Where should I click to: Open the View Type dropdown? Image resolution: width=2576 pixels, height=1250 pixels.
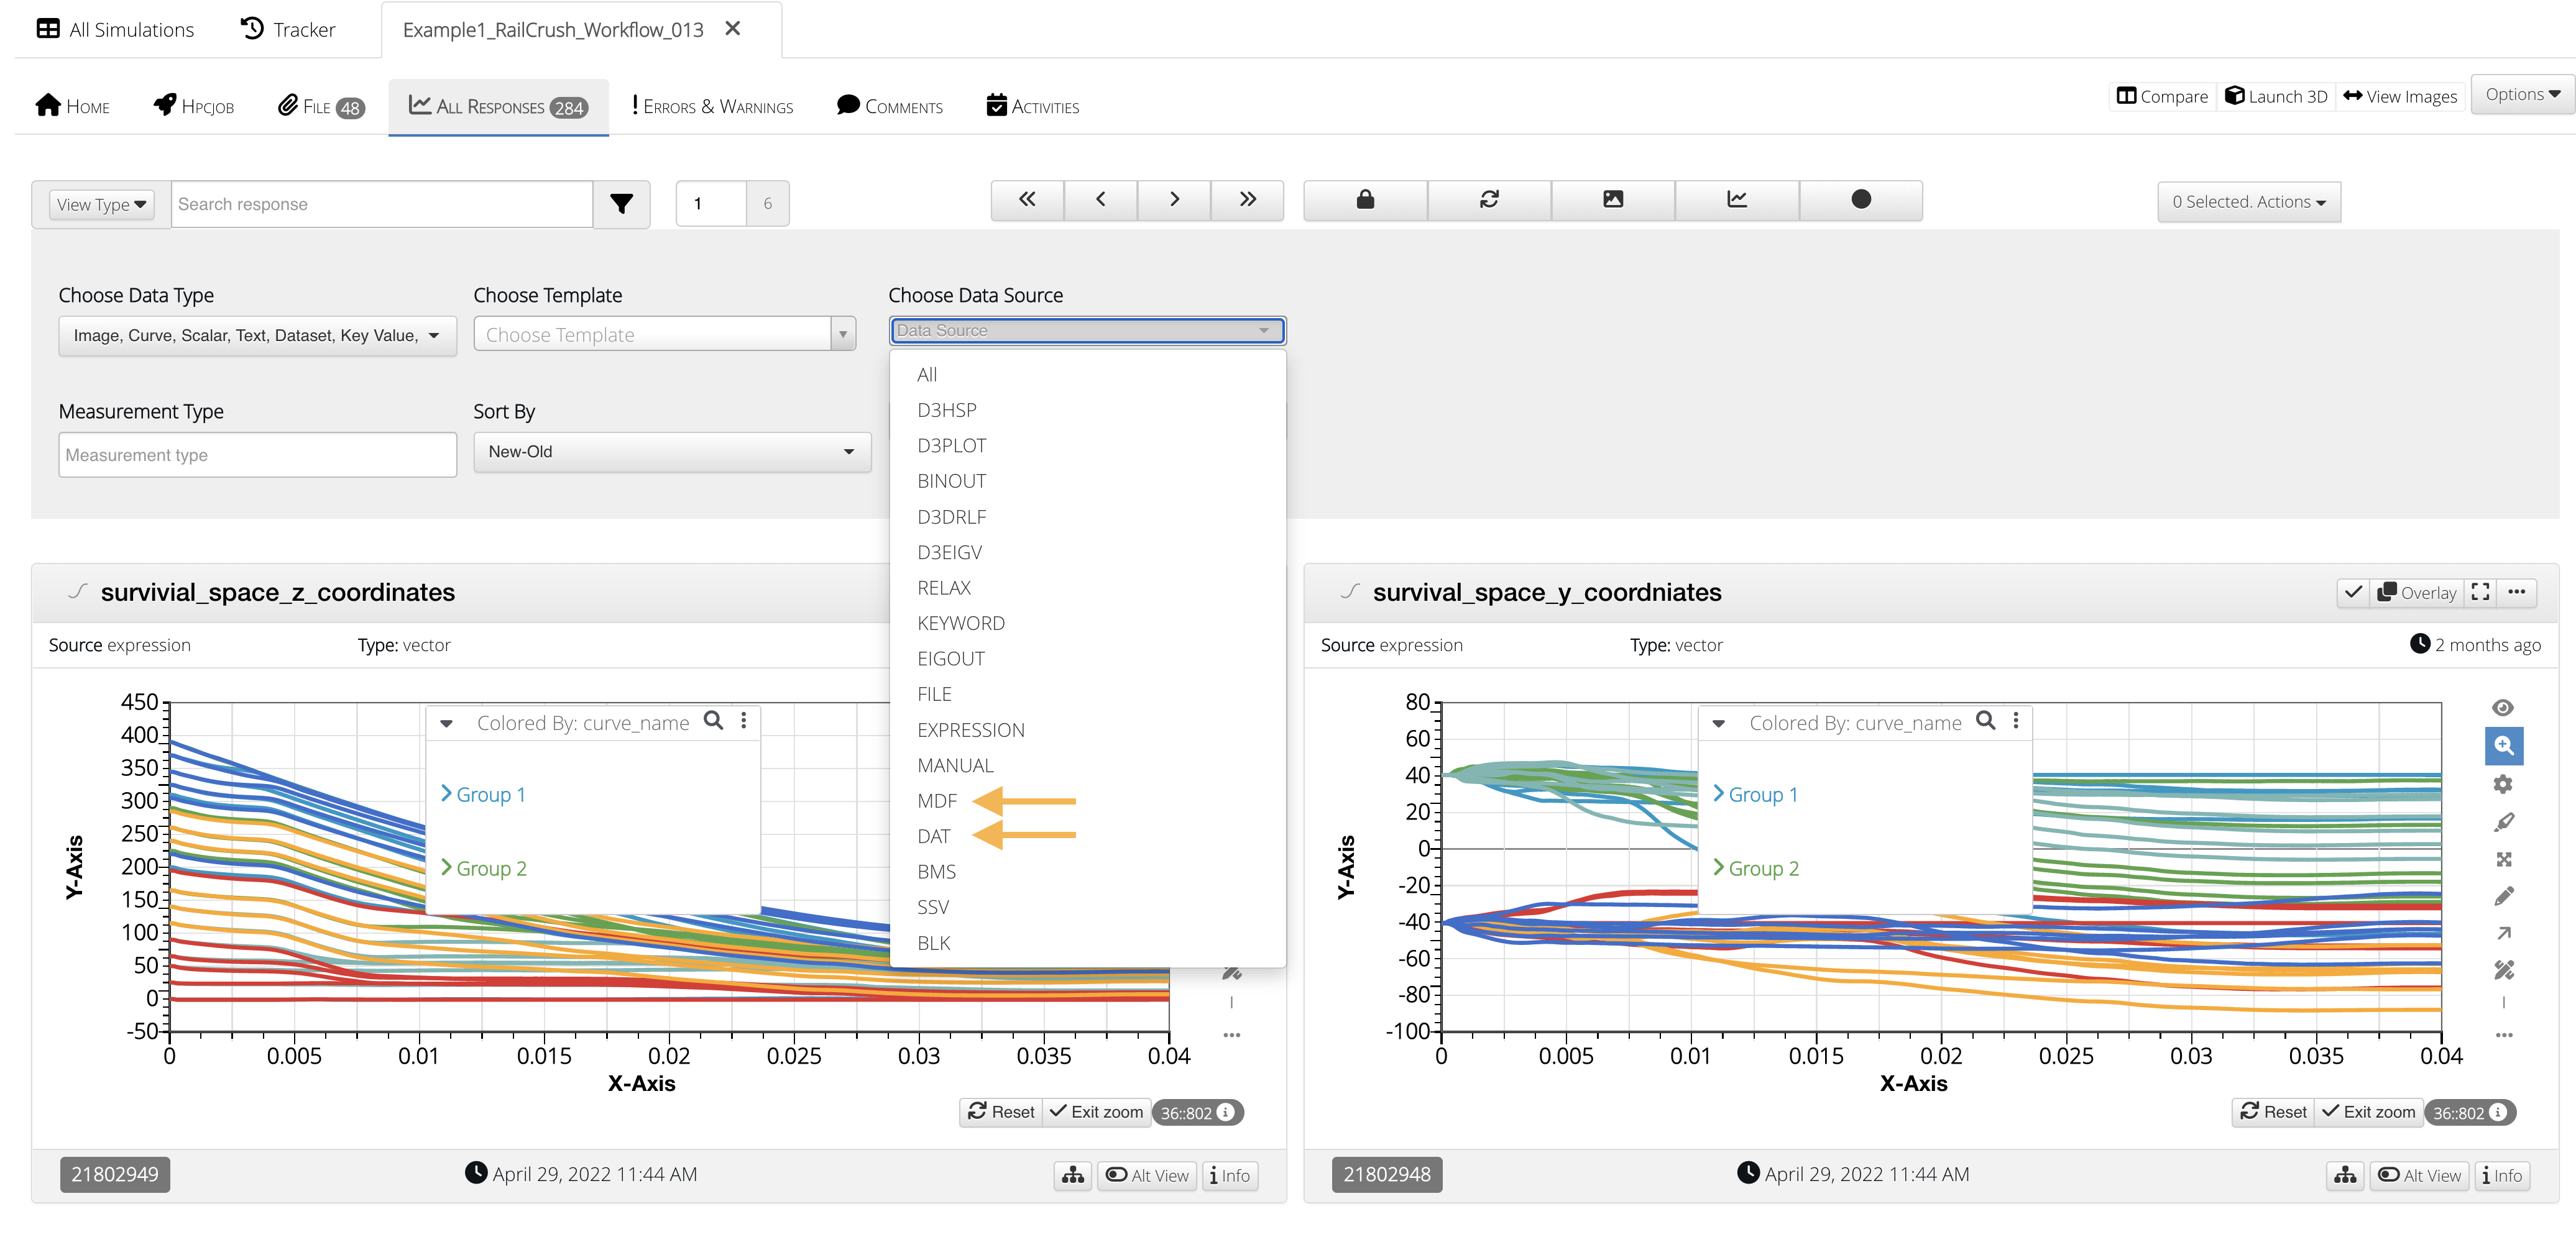(x=101, y=204)
